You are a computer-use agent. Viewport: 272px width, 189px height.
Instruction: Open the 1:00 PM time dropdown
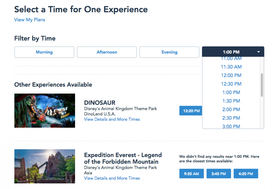click(x=233, y=52)
